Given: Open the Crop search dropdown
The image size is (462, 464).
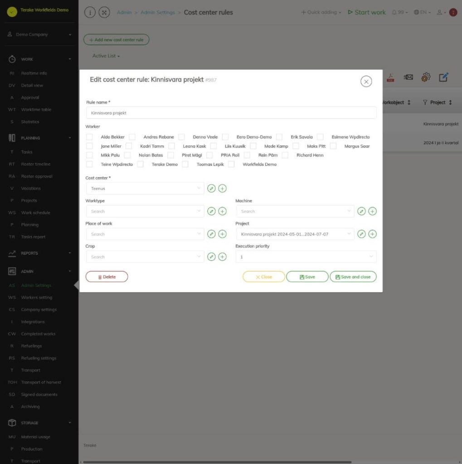Looking at the screenshot, I should [145, 256].
